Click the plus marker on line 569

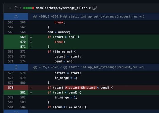31,37
